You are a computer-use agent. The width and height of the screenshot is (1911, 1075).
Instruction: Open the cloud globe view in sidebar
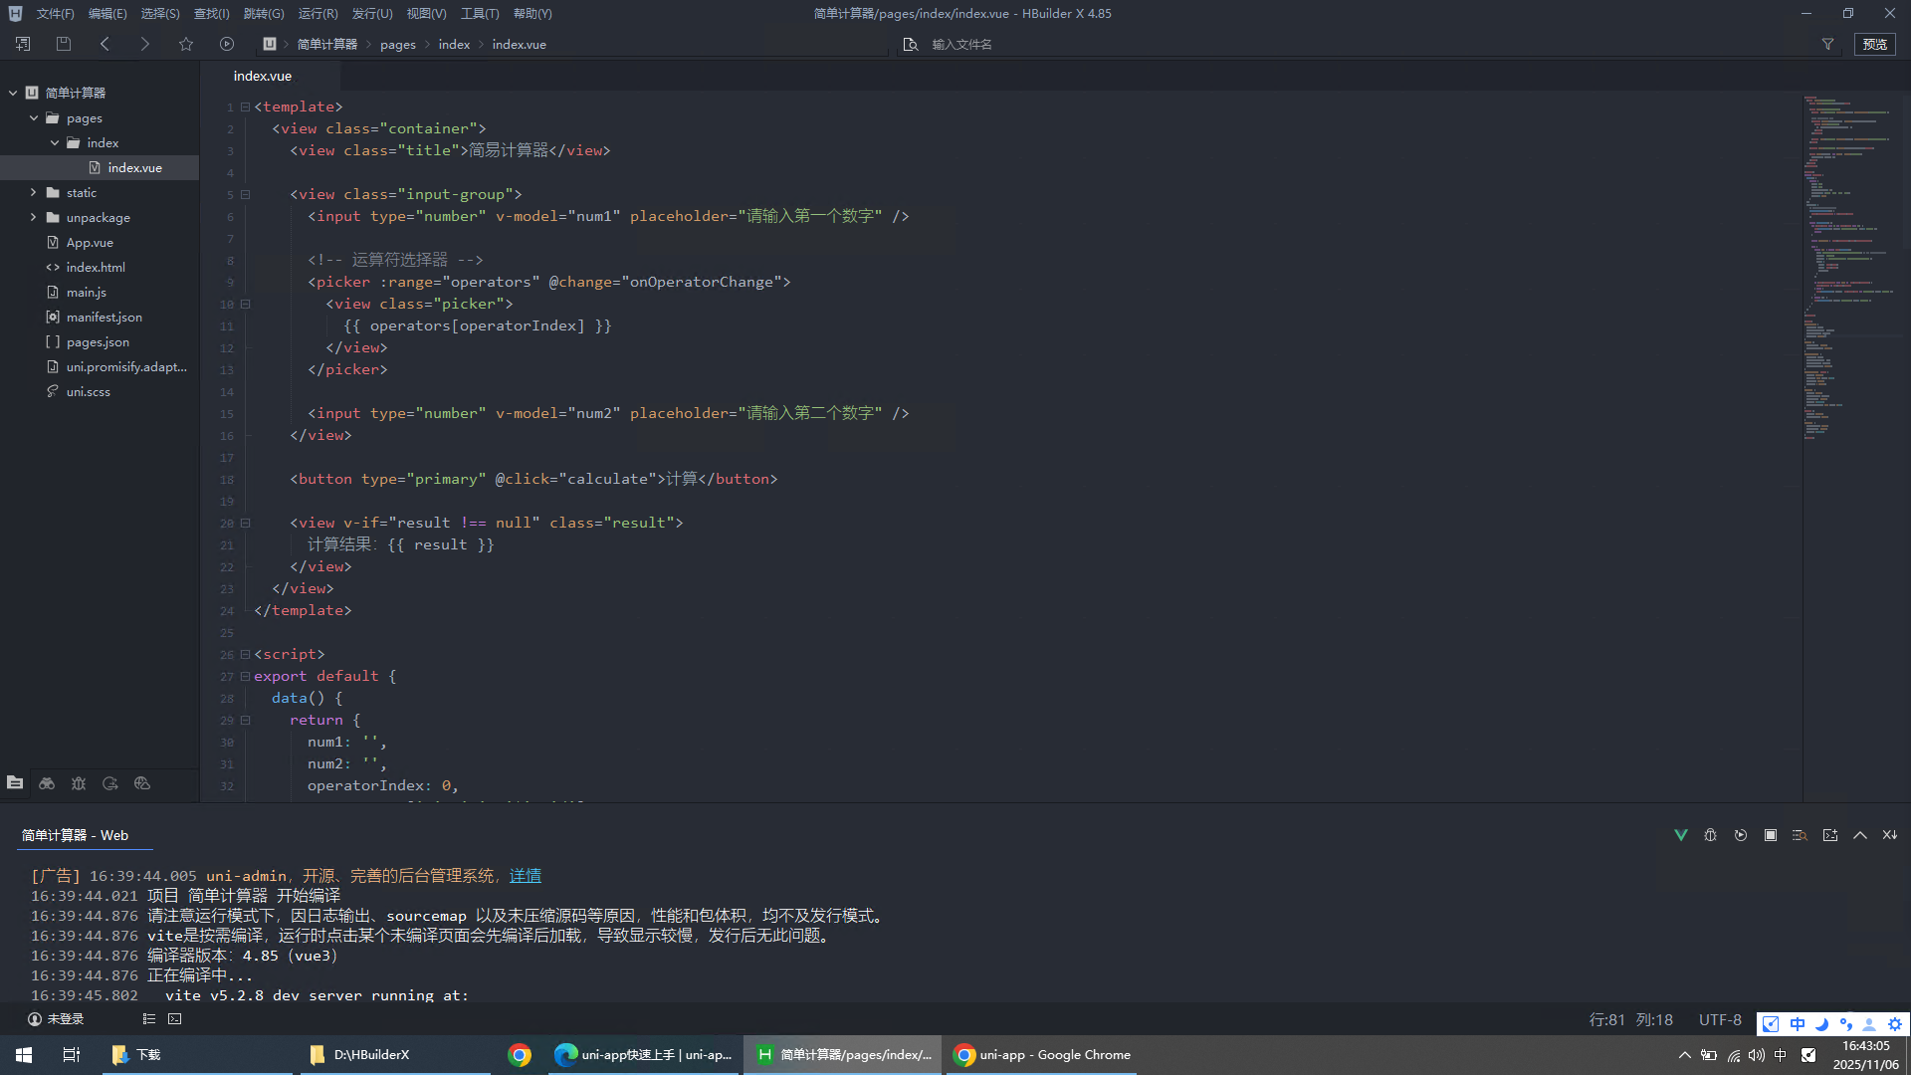point(142,783)
